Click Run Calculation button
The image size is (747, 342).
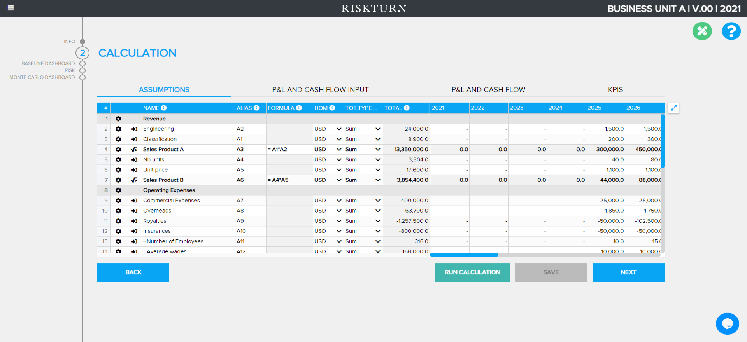point(472,272)
